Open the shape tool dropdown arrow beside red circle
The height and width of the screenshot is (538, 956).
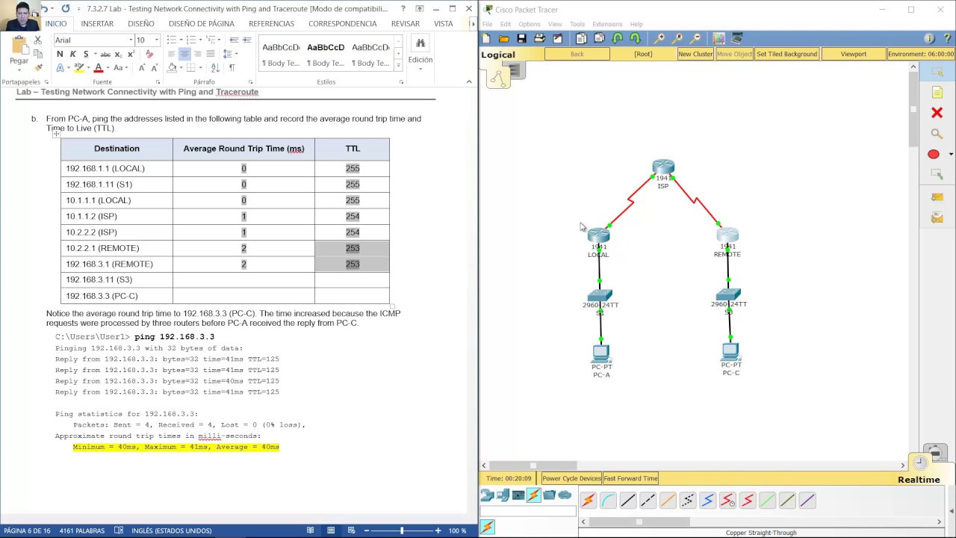(951, 155)
